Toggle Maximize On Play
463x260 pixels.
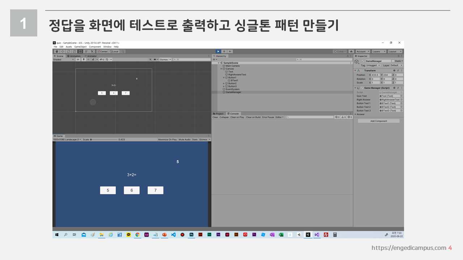167,139
